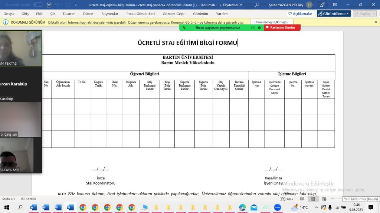
Task: Toggle the Otomatik Kaydet autosave switch
Action: pos(37,4)
